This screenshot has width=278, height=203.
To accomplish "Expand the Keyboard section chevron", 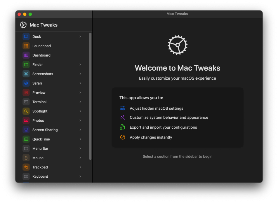I will tap(80, 176).
